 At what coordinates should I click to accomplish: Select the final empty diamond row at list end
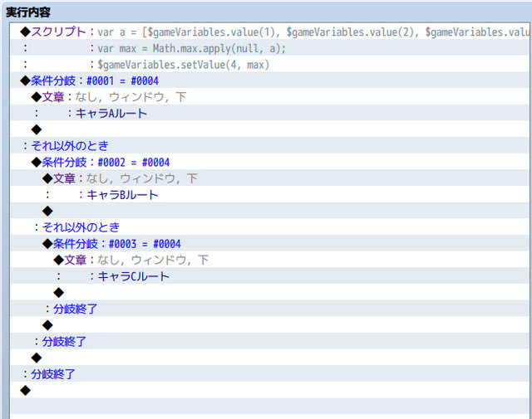pyautogui.click(x=269, y=390)
